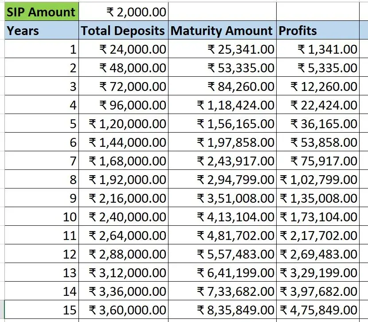Click maturity amount ₹ 84,260.00 cell
Viewport: 368px width, 322px height.
tap(222, 86)
